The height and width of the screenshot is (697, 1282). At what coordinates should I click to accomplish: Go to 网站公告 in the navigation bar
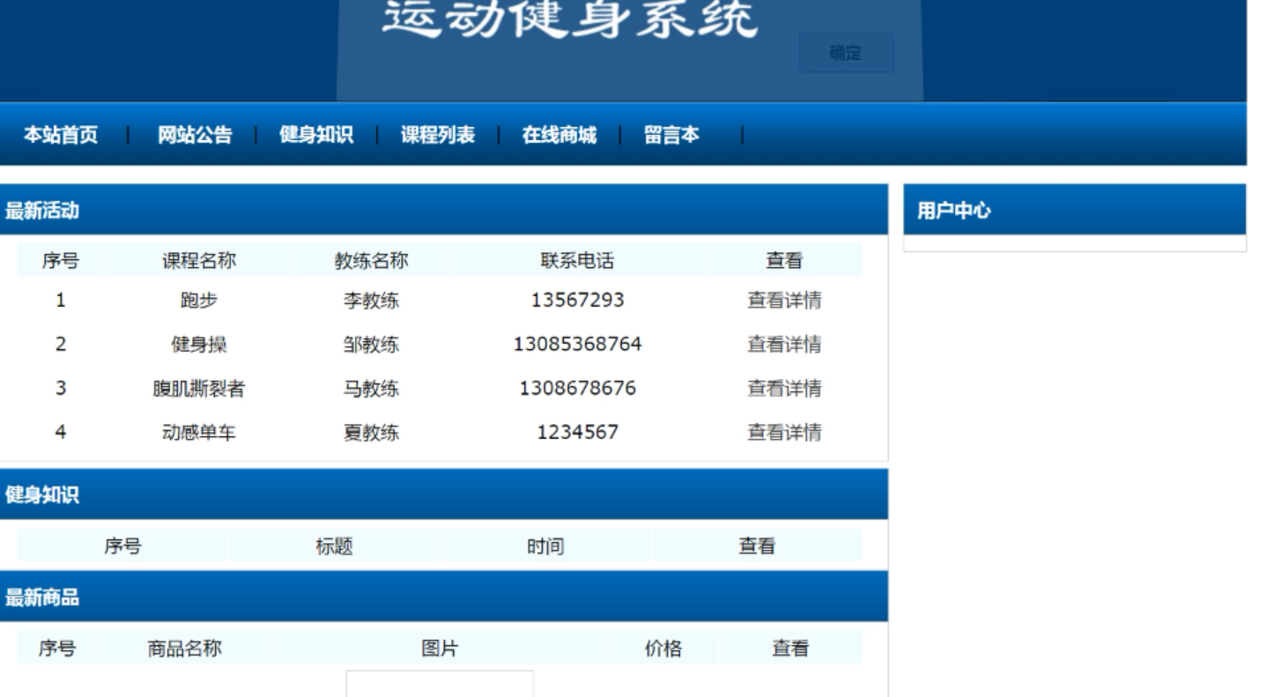point(195,135)
